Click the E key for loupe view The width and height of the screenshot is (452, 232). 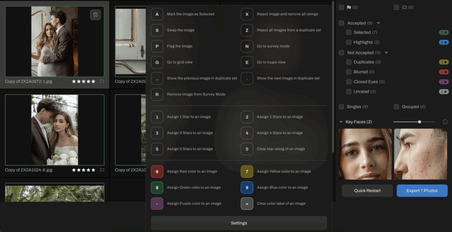(247, 62)
